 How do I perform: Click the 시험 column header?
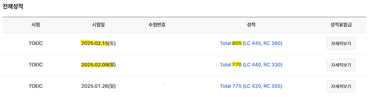pos(36,25)
